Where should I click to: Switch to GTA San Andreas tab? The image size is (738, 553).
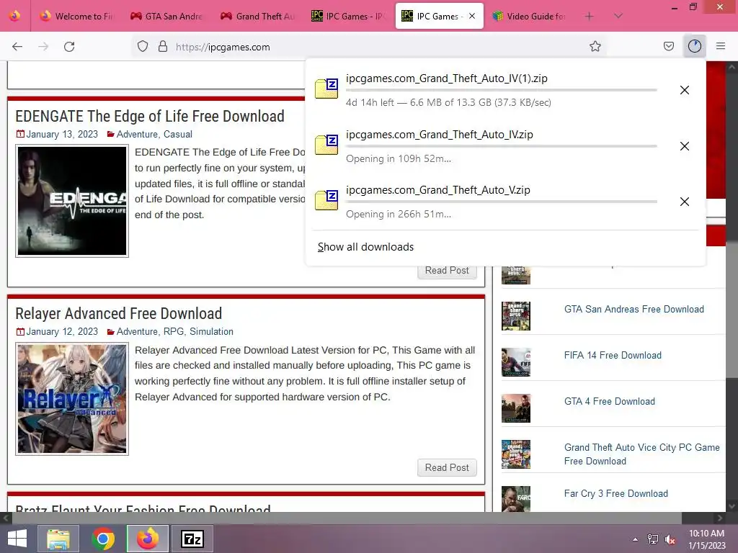(166, 16)
